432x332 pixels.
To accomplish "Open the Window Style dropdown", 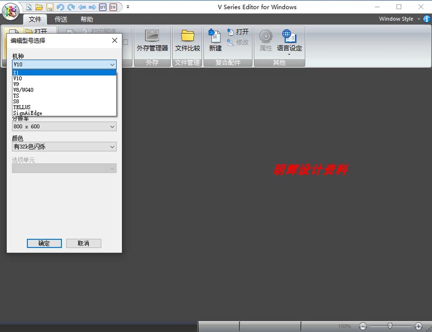I will 399,19.
